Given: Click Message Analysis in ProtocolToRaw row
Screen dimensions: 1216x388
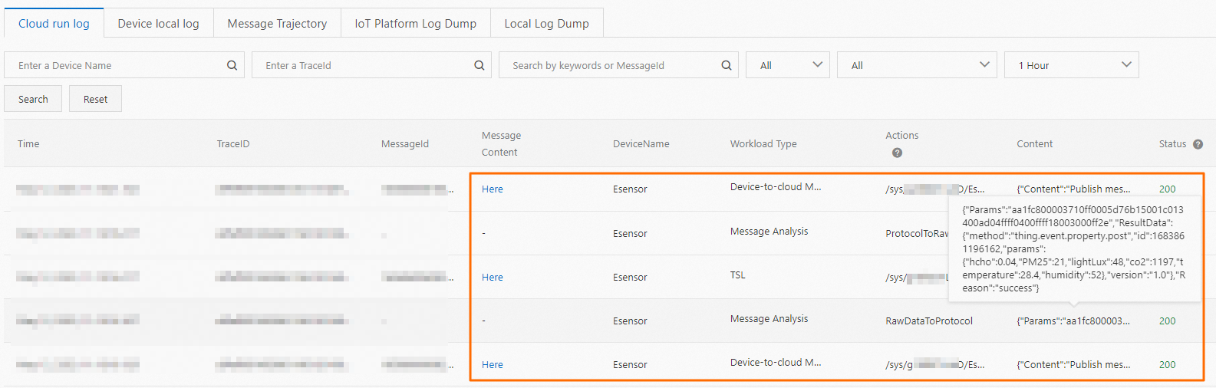Looking at the screenshot, I should click(x=769, y=232).
